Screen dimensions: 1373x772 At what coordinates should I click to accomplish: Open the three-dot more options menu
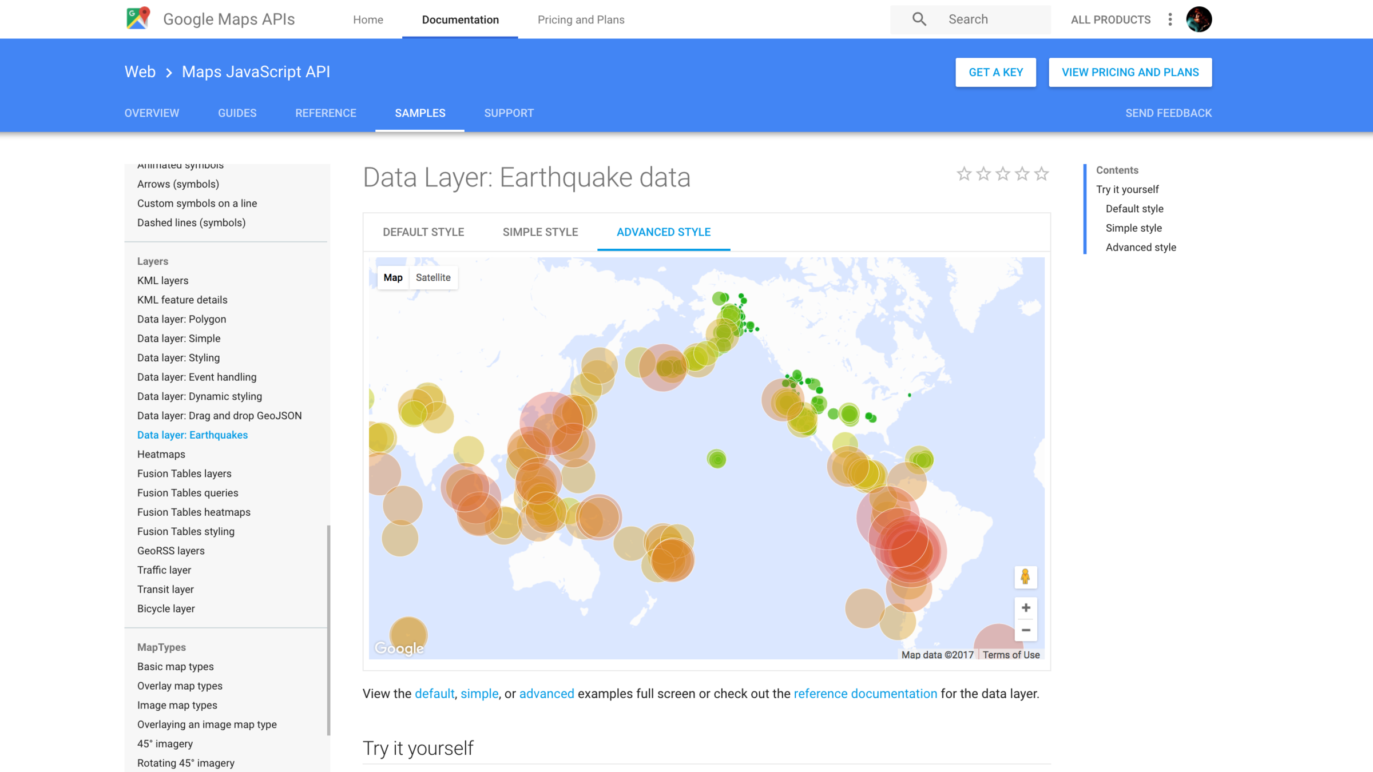(x=1170, y=19)
